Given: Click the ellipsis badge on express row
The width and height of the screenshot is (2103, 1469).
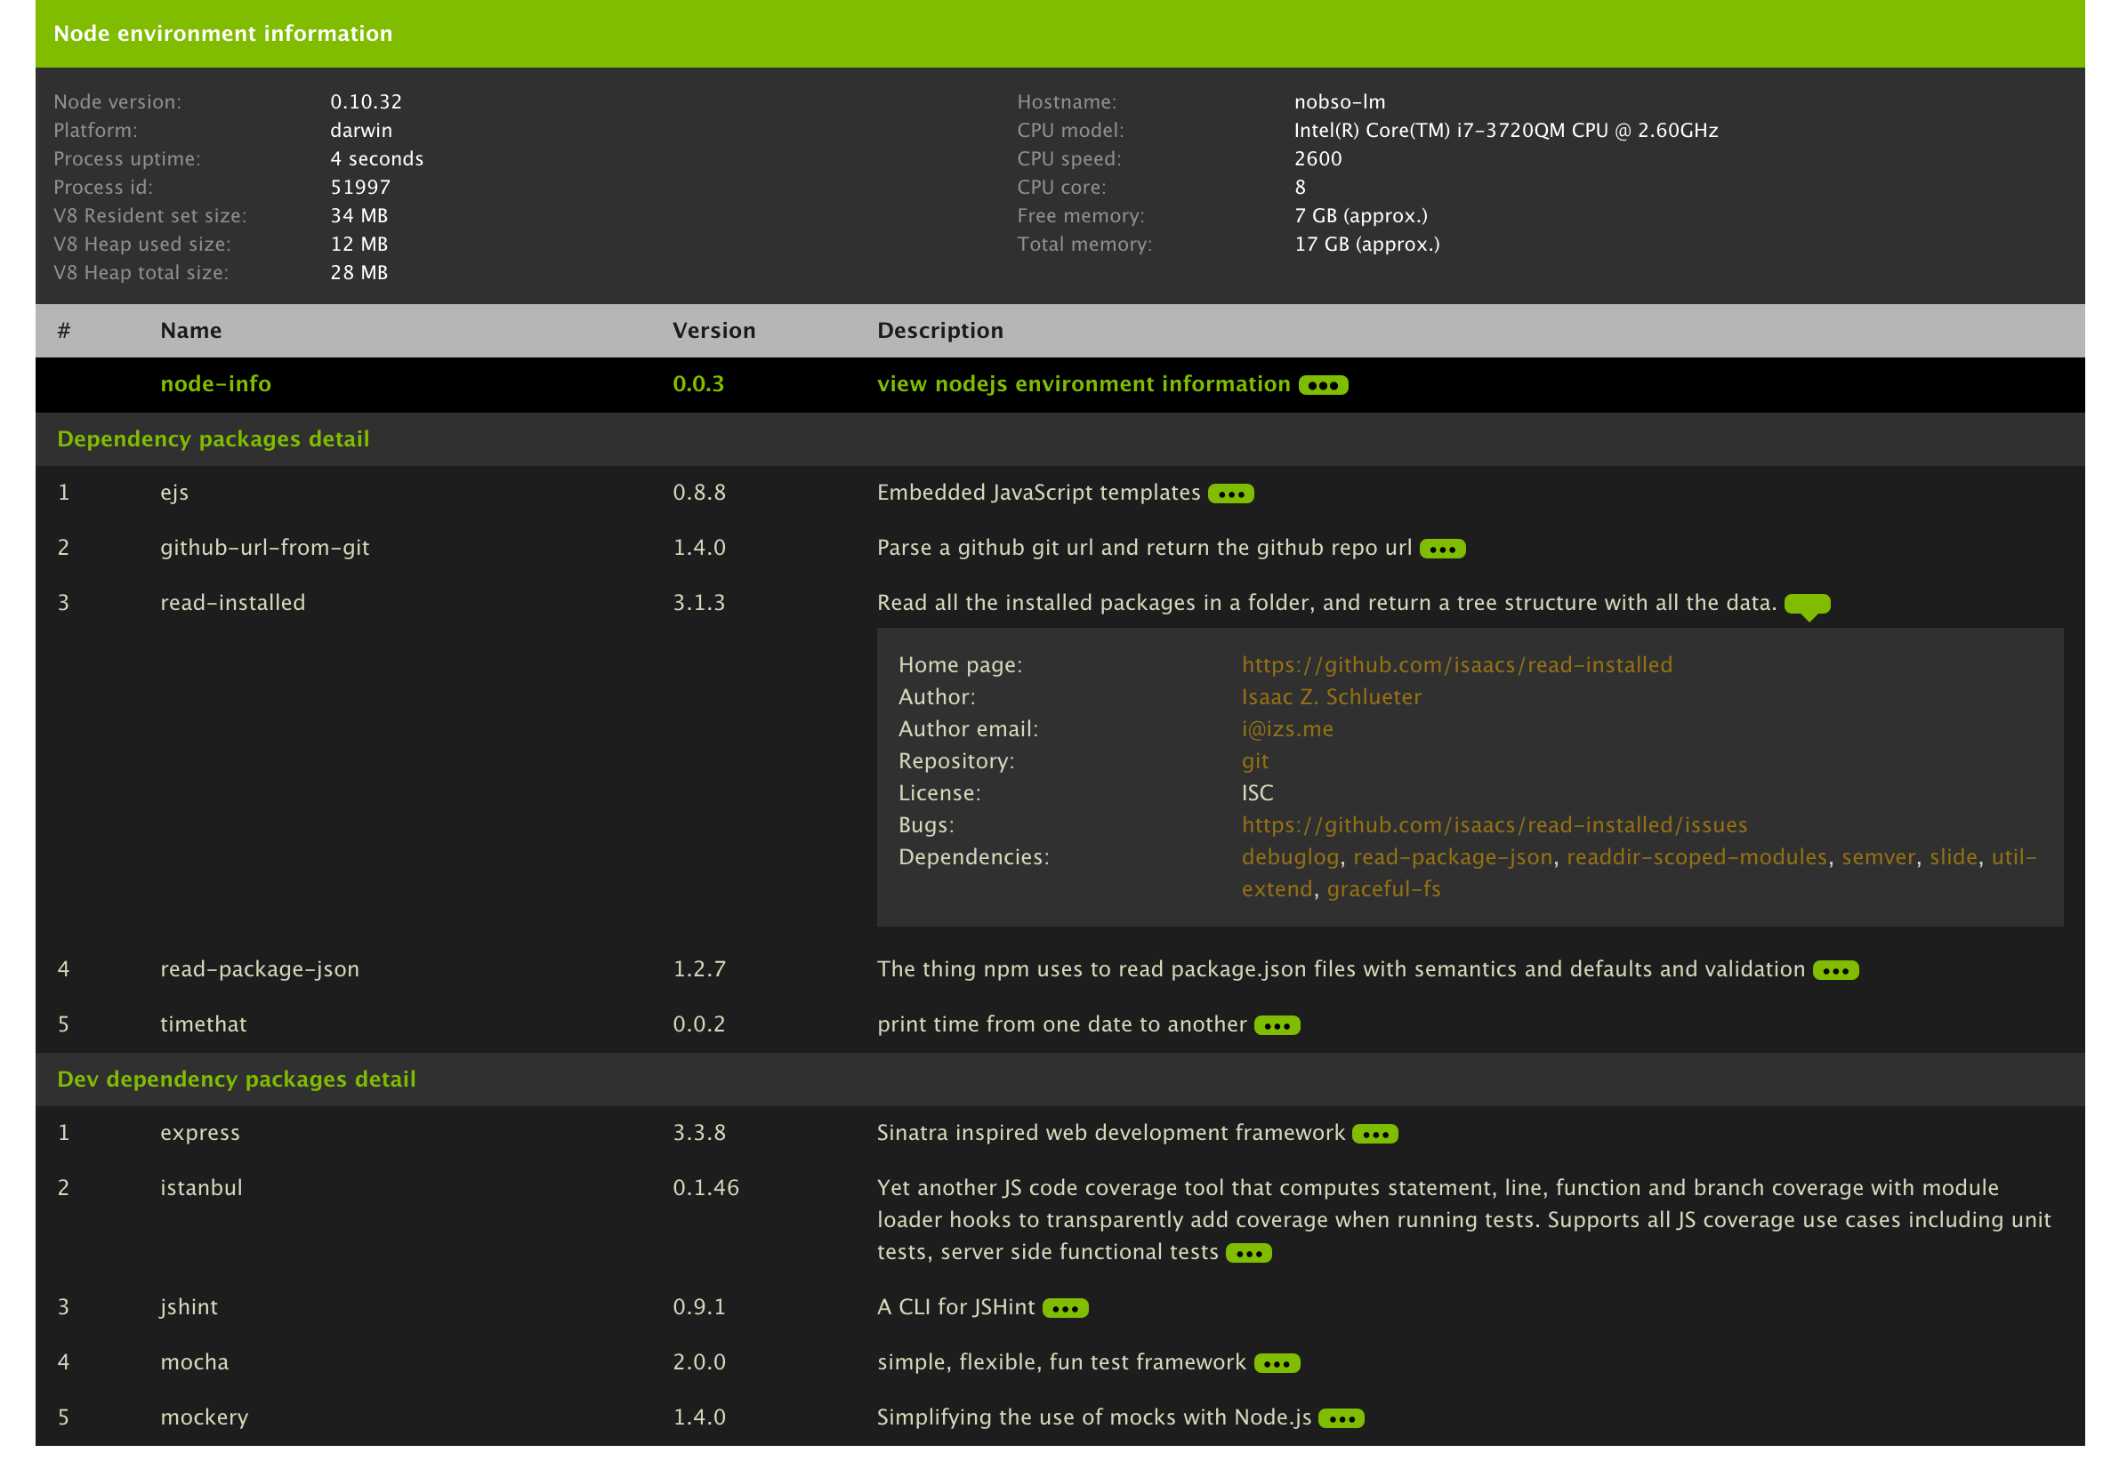Looking at the screenshot, I should [x=1374, y=1134].
